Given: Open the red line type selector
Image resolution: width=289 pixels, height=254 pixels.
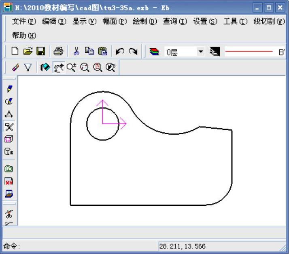Looking at the screenshot, I should [249, 52].
